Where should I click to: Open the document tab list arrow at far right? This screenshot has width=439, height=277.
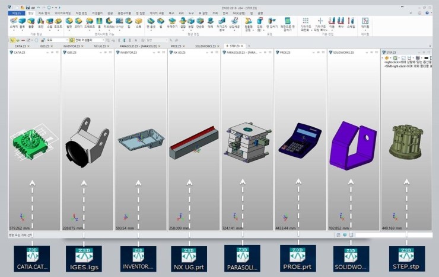(x=430, y=46)
